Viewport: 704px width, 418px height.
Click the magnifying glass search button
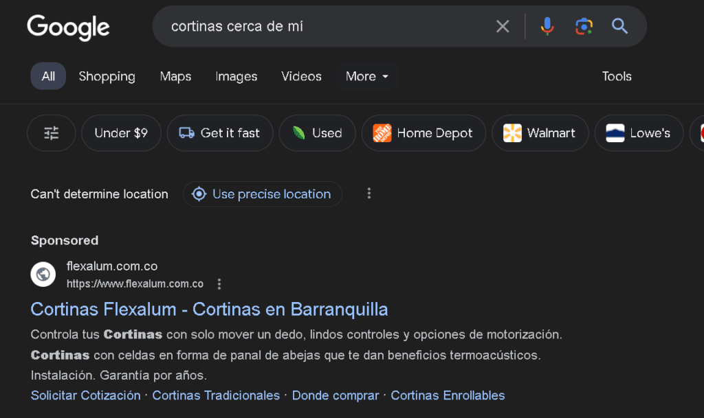click(x=619, y=26)
